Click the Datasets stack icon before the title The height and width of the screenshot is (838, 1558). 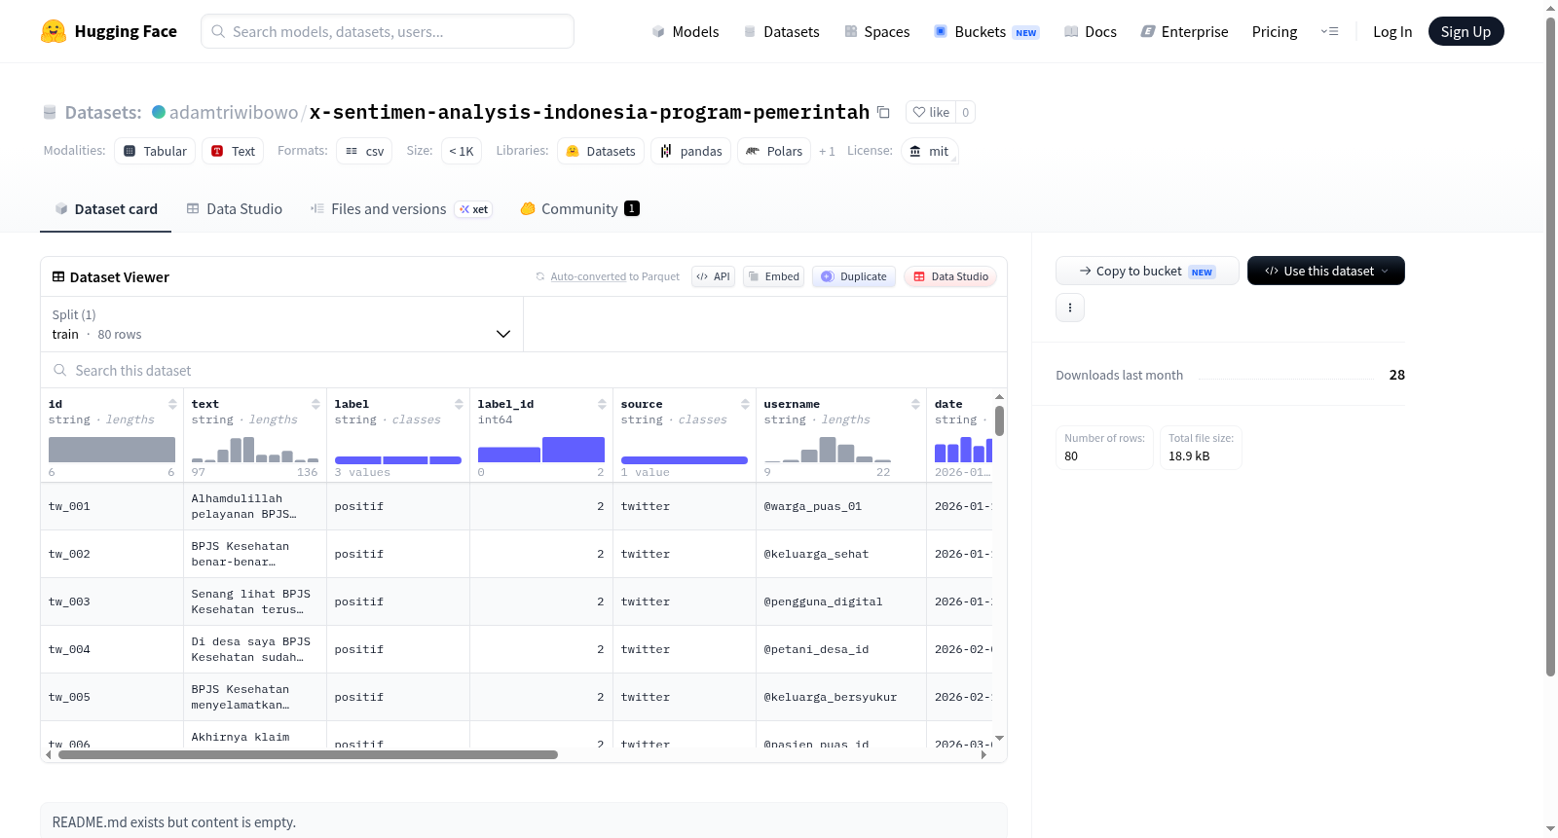pos(50,112)
